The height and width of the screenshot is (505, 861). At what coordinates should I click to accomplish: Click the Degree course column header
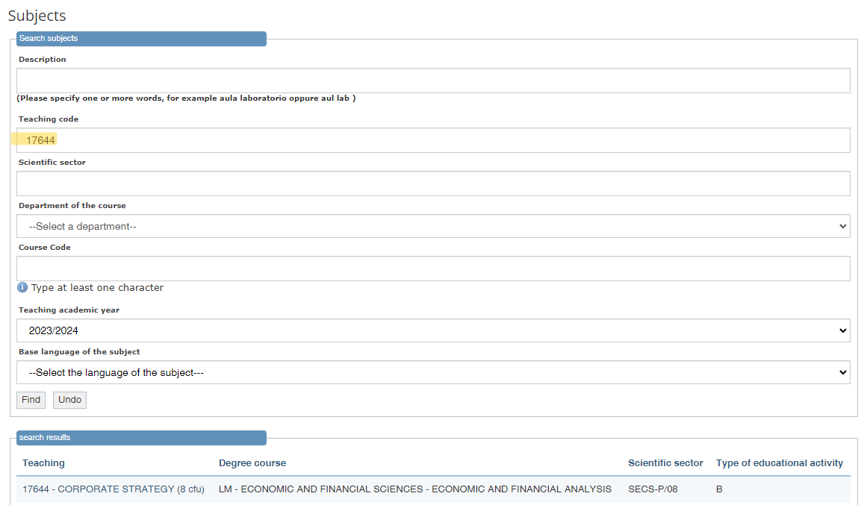[252, 463]
